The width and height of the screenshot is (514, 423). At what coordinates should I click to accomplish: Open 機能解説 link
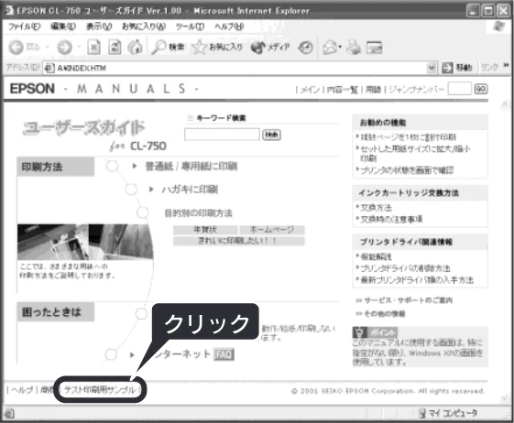coord(376,256)
